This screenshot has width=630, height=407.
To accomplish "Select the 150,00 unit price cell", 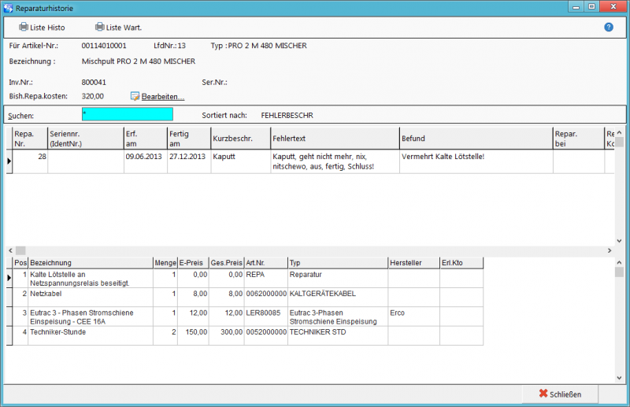I will (193, 335).
